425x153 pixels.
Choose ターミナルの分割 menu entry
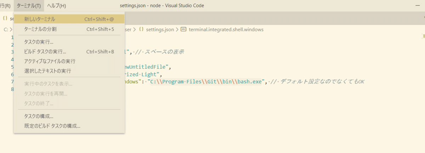[40, 29]
